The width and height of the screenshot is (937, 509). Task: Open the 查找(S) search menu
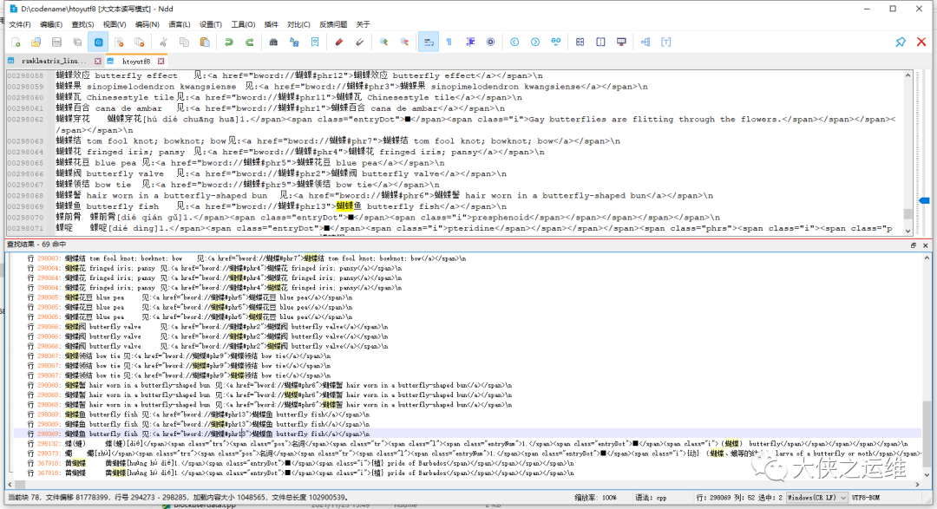[x=83, y=24]
